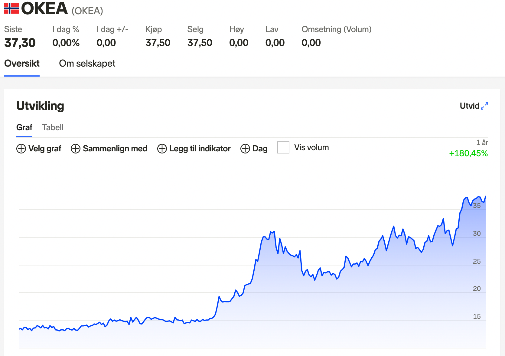Click the blue expand arrows icon beside Utvid

484,106
